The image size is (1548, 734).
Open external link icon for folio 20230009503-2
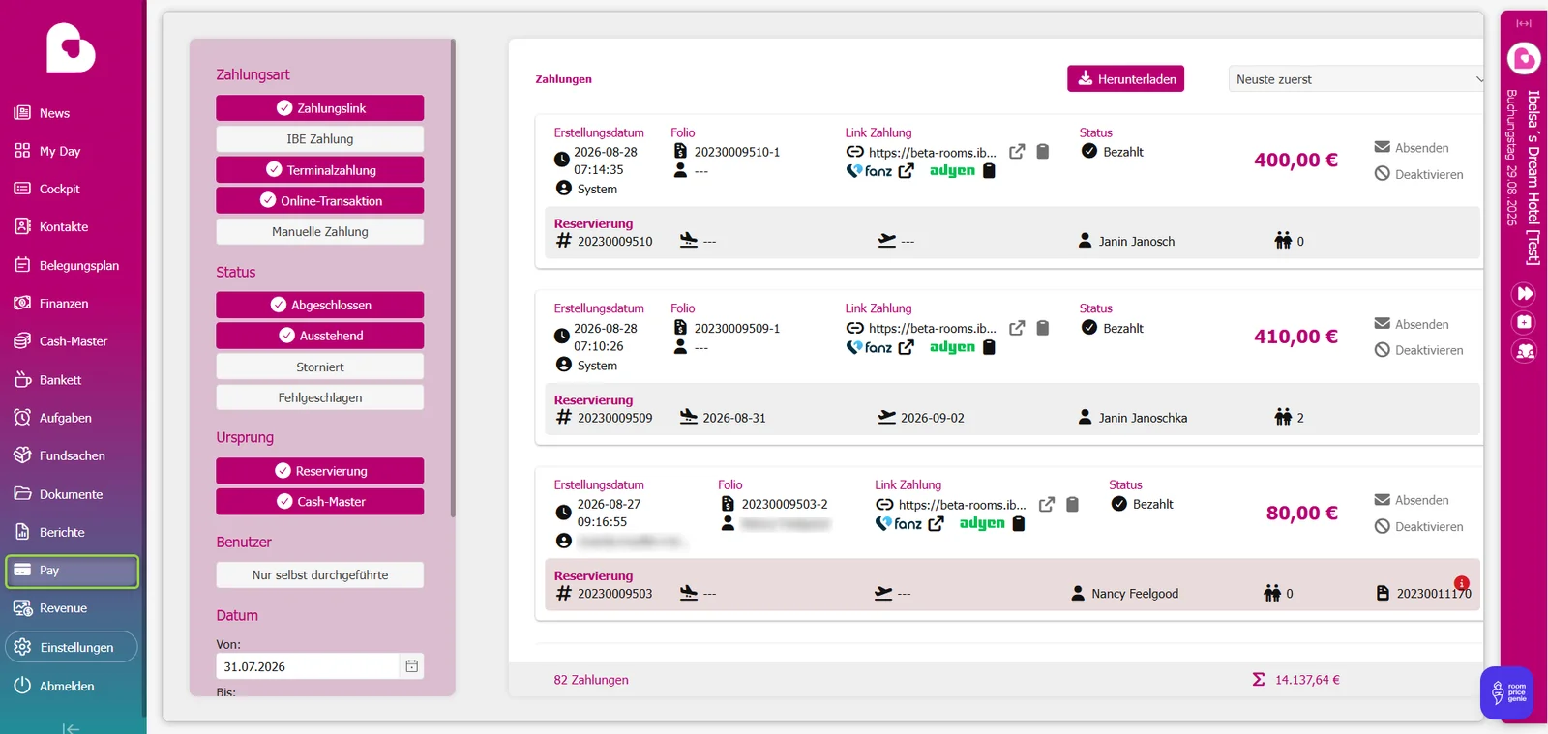point(1047,505)
